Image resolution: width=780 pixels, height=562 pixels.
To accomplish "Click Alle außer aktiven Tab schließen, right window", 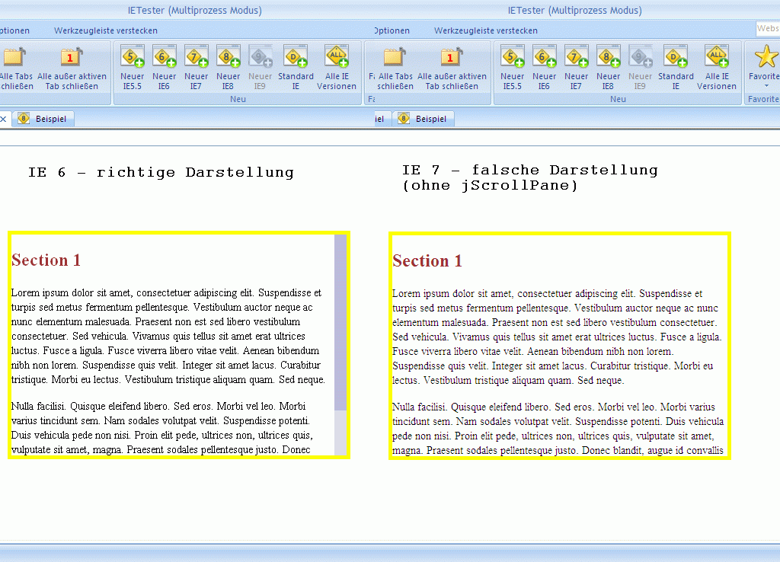I will pyautogui.click(x=452, y=68).
